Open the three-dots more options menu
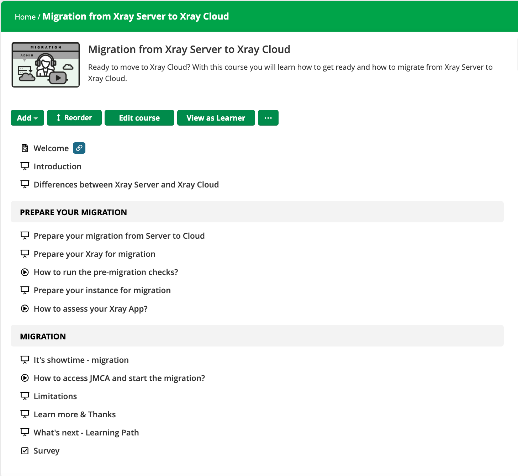 point(268,118)
